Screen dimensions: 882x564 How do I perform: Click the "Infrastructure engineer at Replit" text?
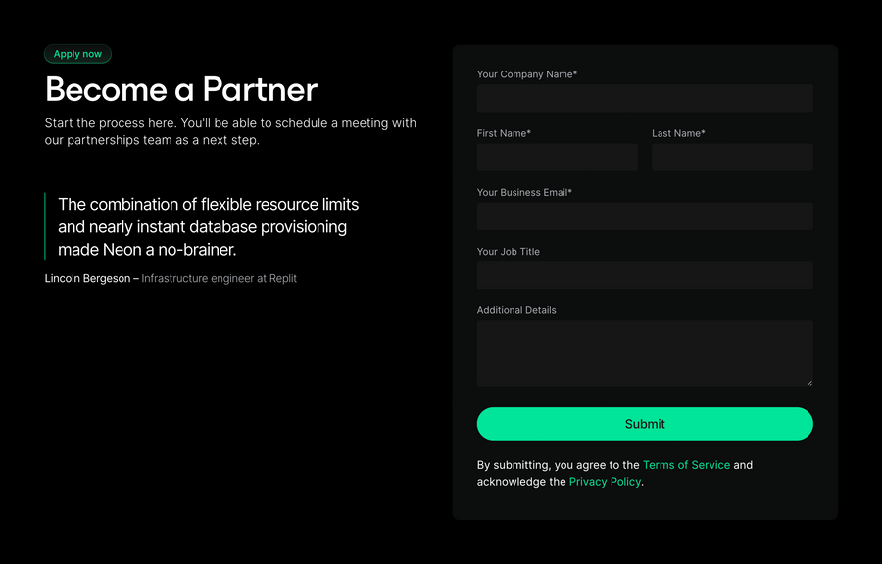pos(218,278)
